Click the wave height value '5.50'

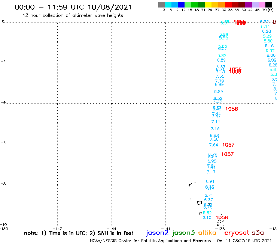pos(268,41)
